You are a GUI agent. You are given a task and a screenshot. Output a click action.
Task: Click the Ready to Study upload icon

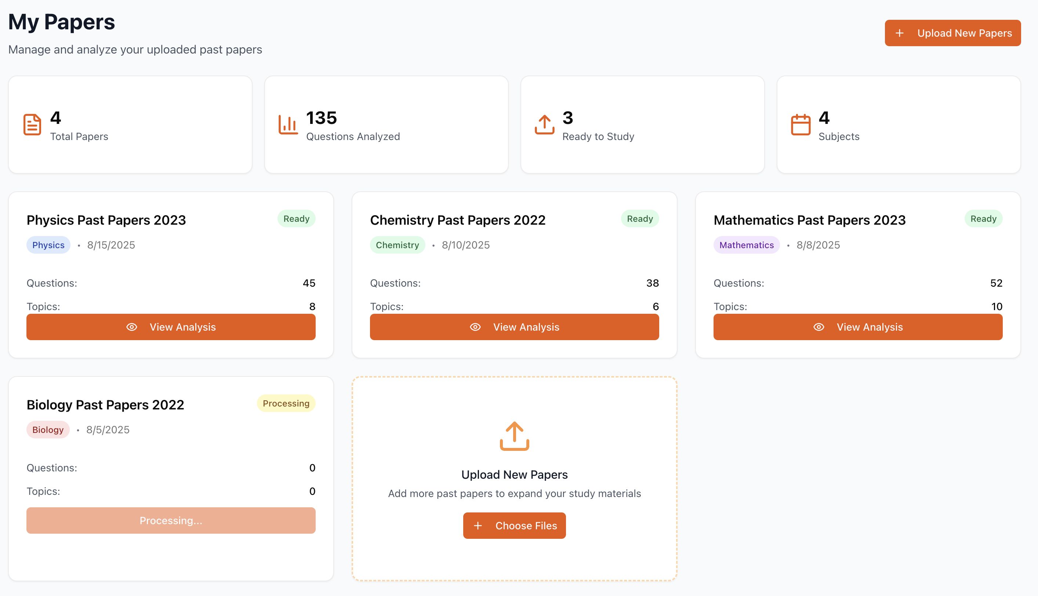pos(544,124)
